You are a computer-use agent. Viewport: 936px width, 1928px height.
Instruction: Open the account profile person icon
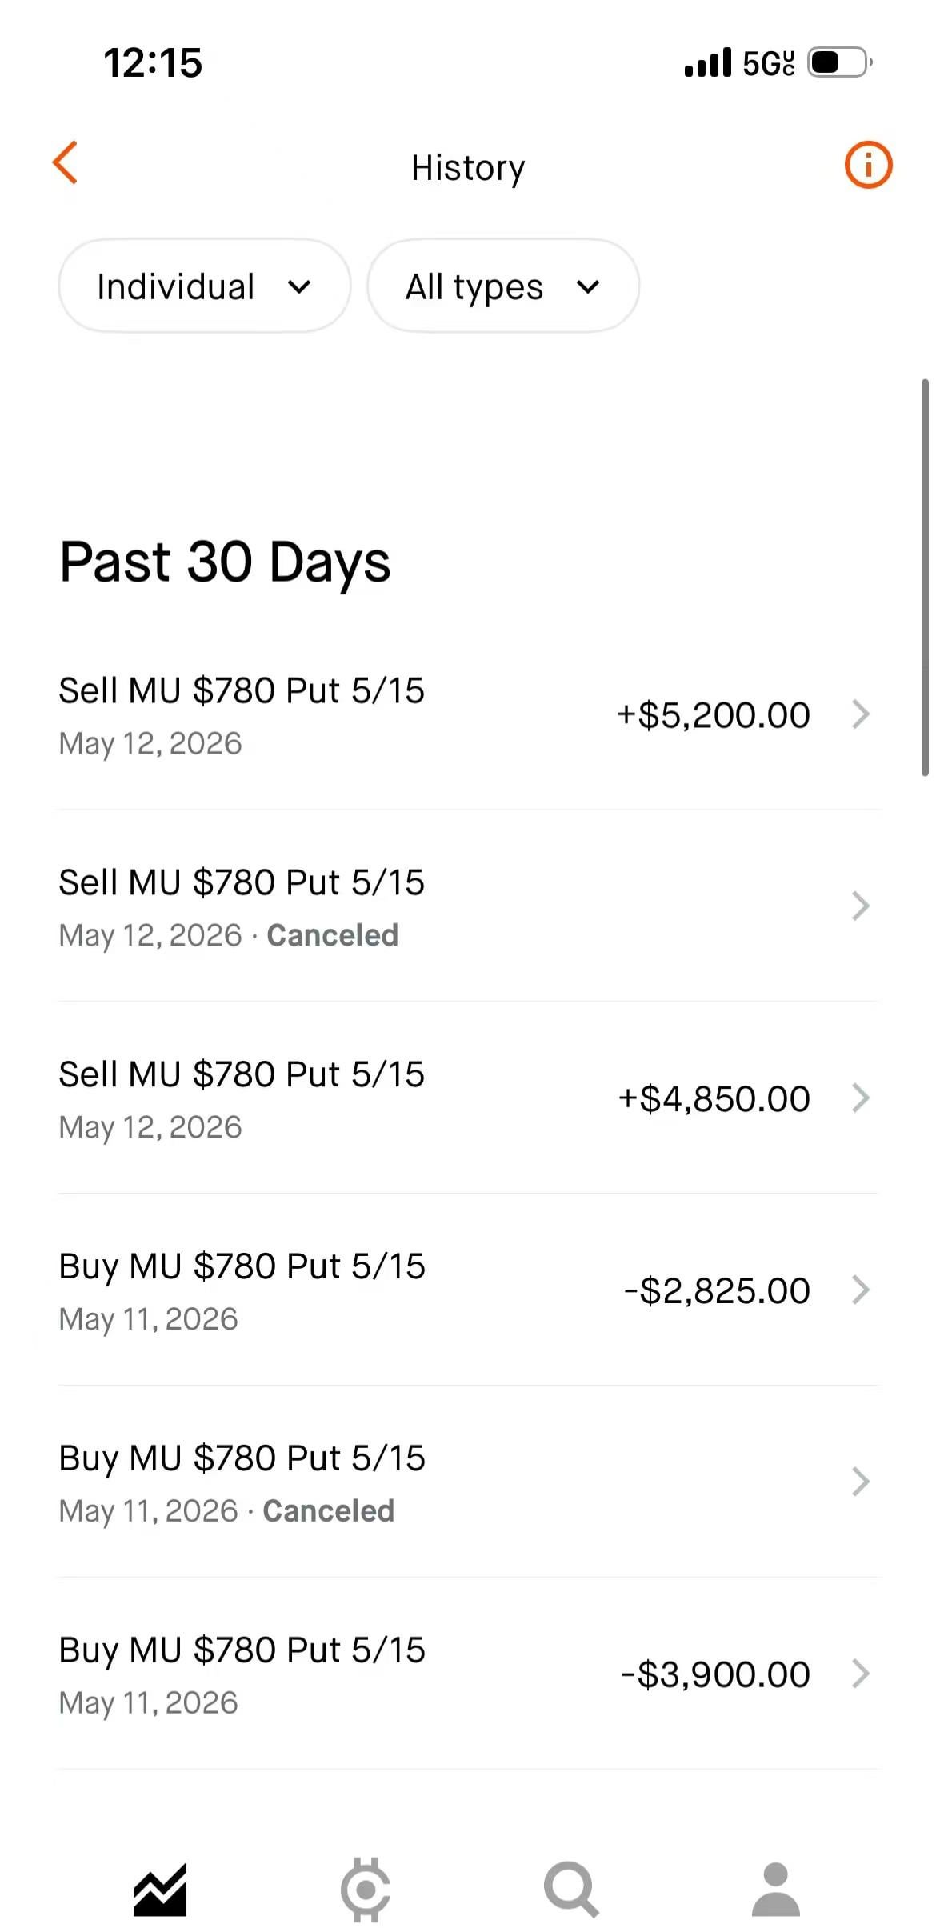776,1890
